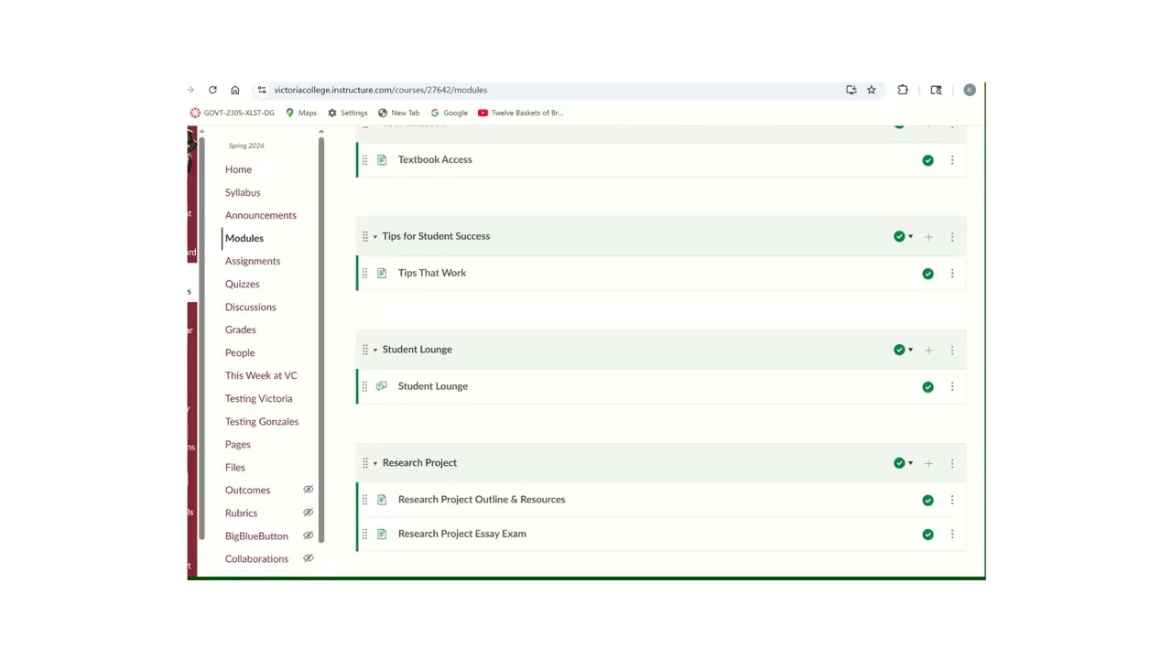Toggle published status of Tips That Work
The image size is (1172, 659).
[928, 274]
